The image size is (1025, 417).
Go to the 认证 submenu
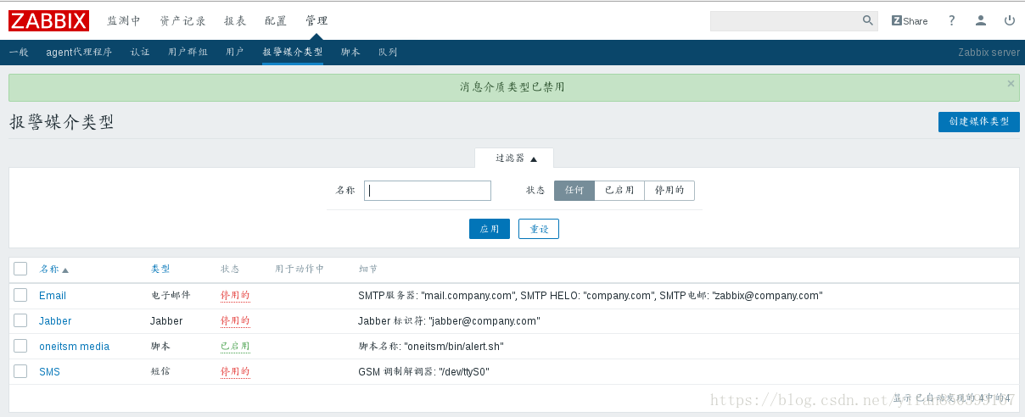(140, 53)
